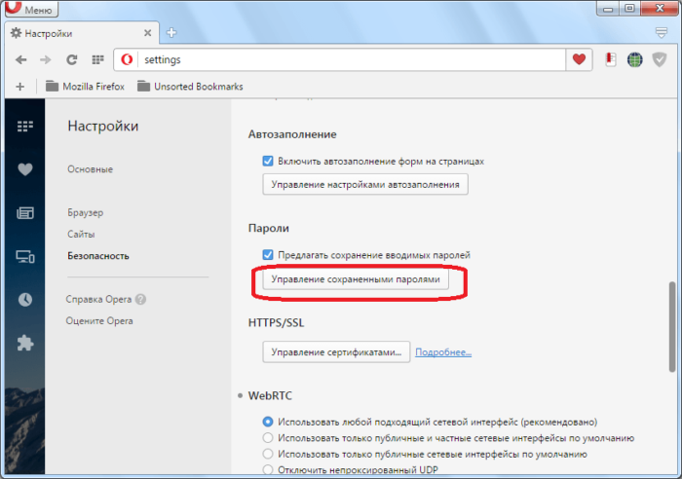Reload the page
682x479 pixels.
pyautogui.click(x=72, y=59)
